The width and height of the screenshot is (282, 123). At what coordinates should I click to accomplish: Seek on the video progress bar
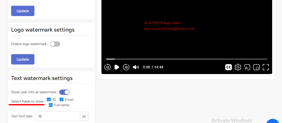click(187, 59)
